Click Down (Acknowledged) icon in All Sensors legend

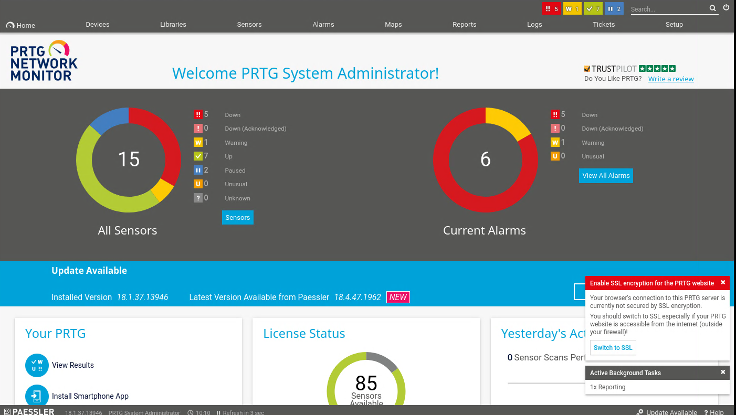coord(198,128)
